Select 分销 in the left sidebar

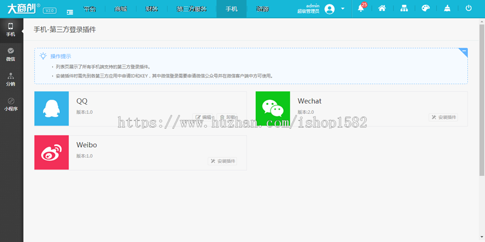[11, 80]
